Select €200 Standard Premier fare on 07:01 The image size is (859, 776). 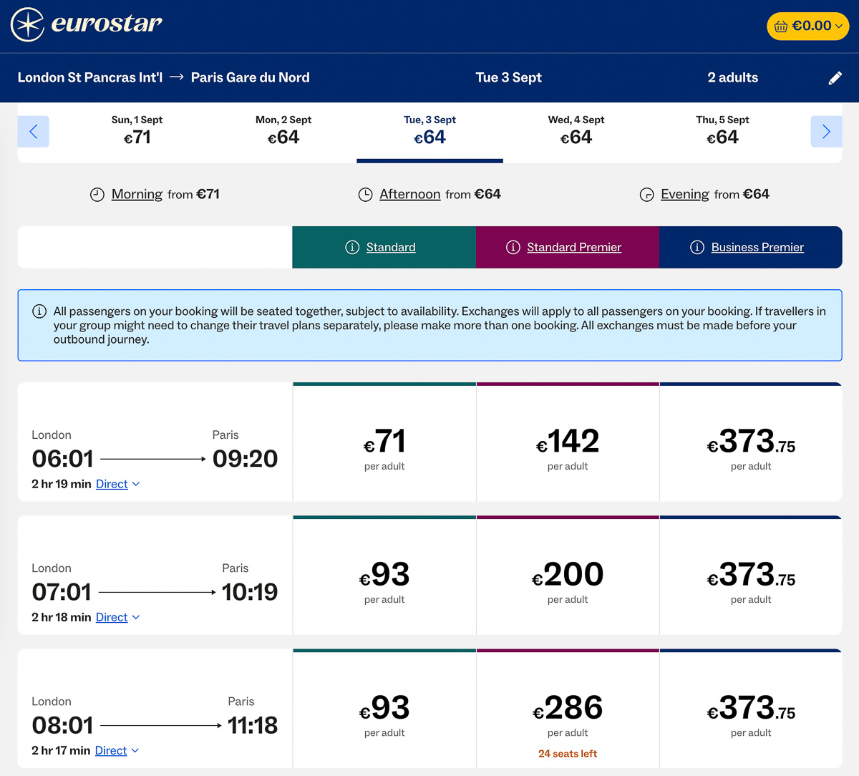568,576
